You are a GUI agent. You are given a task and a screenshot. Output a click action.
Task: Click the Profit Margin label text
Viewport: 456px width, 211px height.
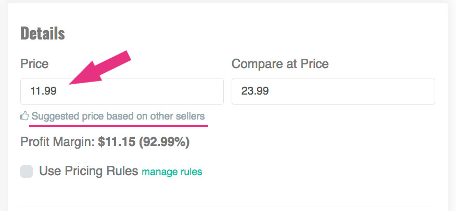[58, 142]
